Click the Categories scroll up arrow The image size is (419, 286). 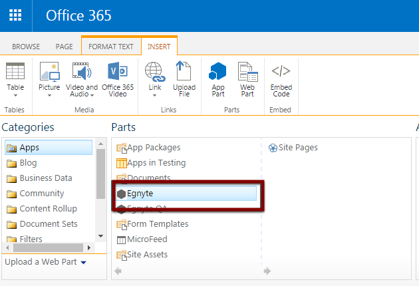tap(100, 144)
